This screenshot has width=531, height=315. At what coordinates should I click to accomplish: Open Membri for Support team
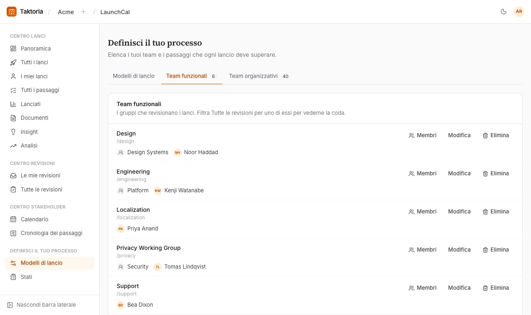[422, 288]
